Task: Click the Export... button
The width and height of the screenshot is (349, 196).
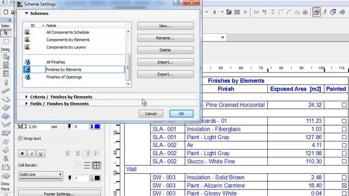Action: click(165, 74)
